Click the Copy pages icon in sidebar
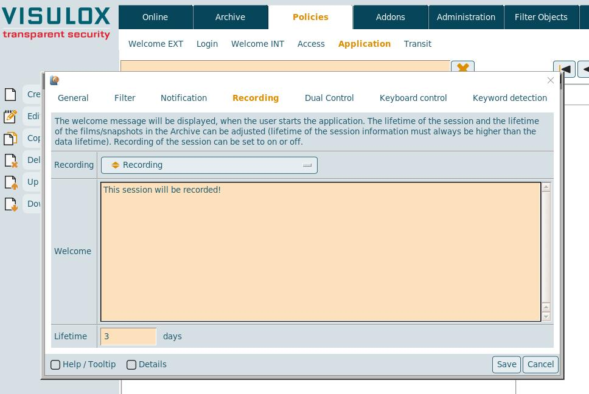The image size is (589, 394). (10, 138)
